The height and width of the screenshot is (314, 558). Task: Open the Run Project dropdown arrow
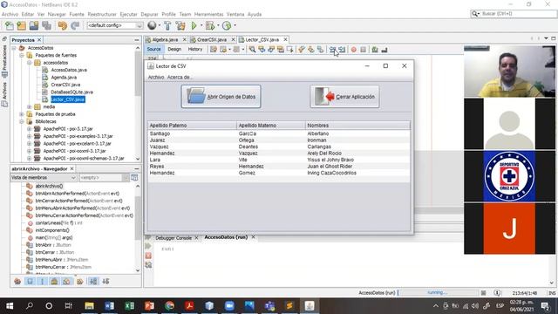201,25
